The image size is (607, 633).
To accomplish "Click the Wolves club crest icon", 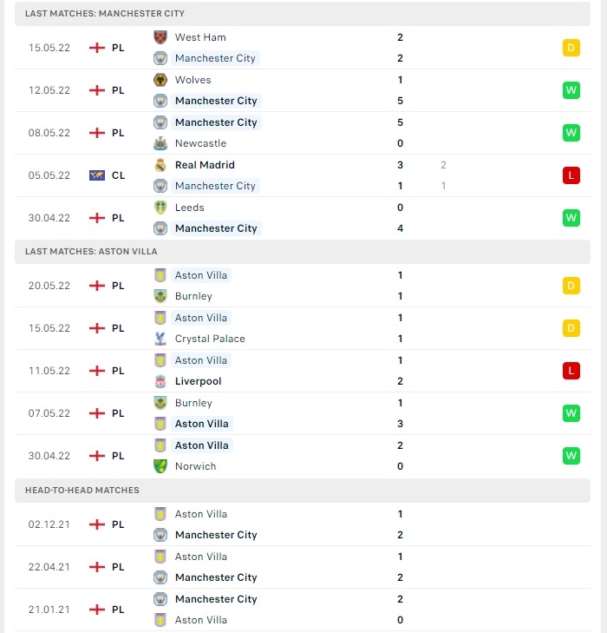I will [x=160, y=80].
